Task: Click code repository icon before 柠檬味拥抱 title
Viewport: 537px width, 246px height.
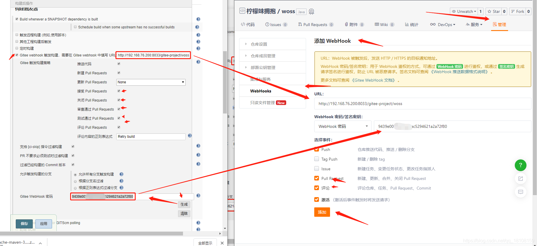Action: (x=242, y=11)
